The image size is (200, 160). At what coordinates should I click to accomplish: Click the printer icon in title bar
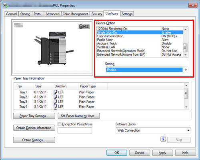(x=5, y=6)
